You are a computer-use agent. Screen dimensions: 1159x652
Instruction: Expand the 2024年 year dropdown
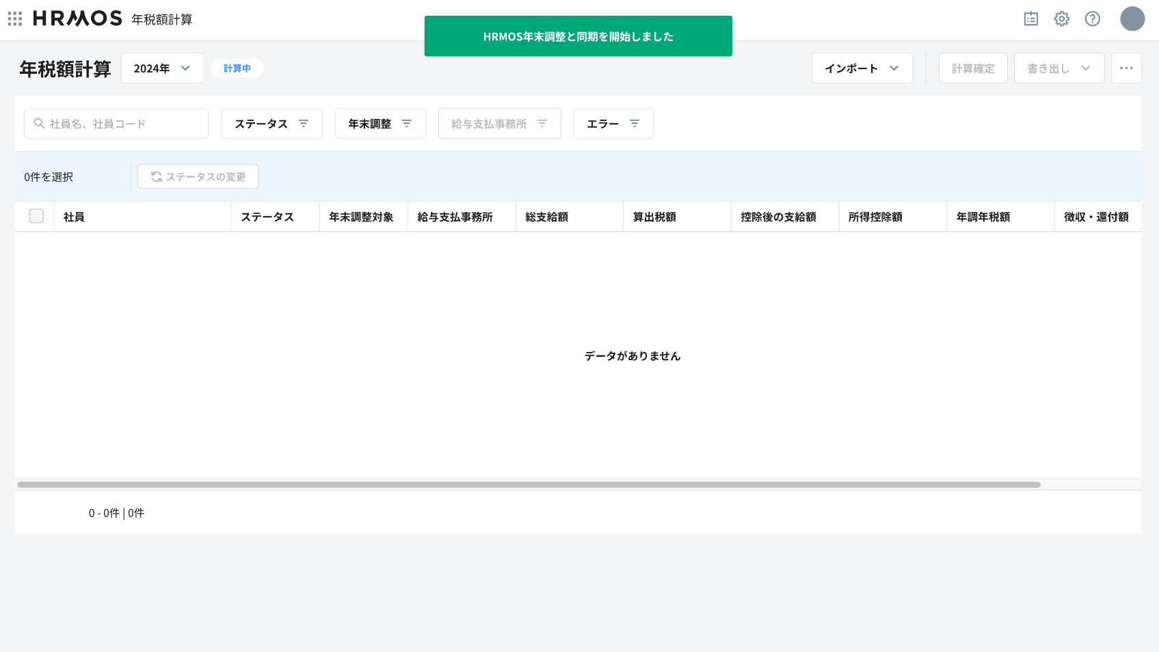pyautogui.click(x=162, y=68)
